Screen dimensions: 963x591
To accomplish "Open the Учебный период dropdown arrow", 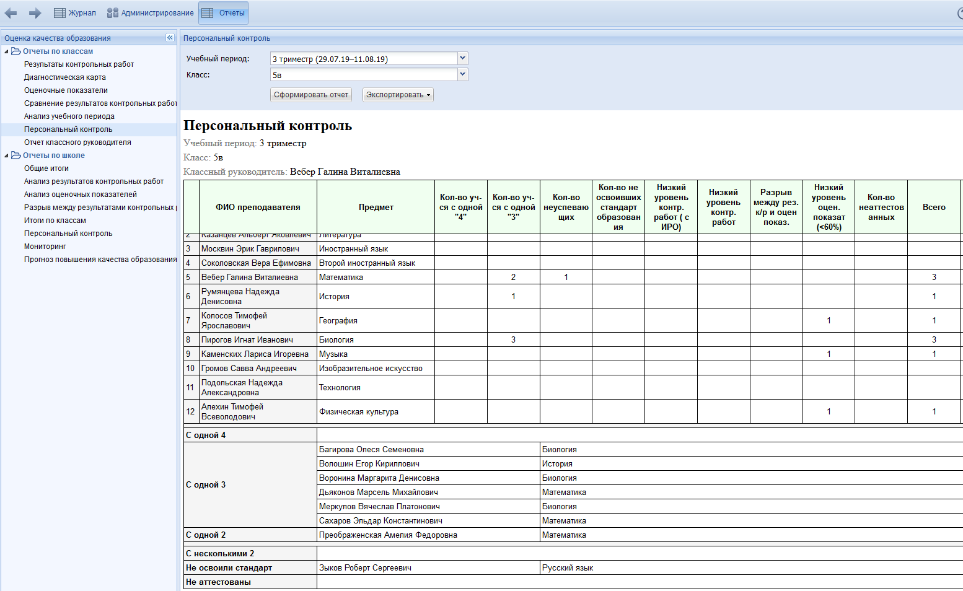I will (x=462, y=58).
